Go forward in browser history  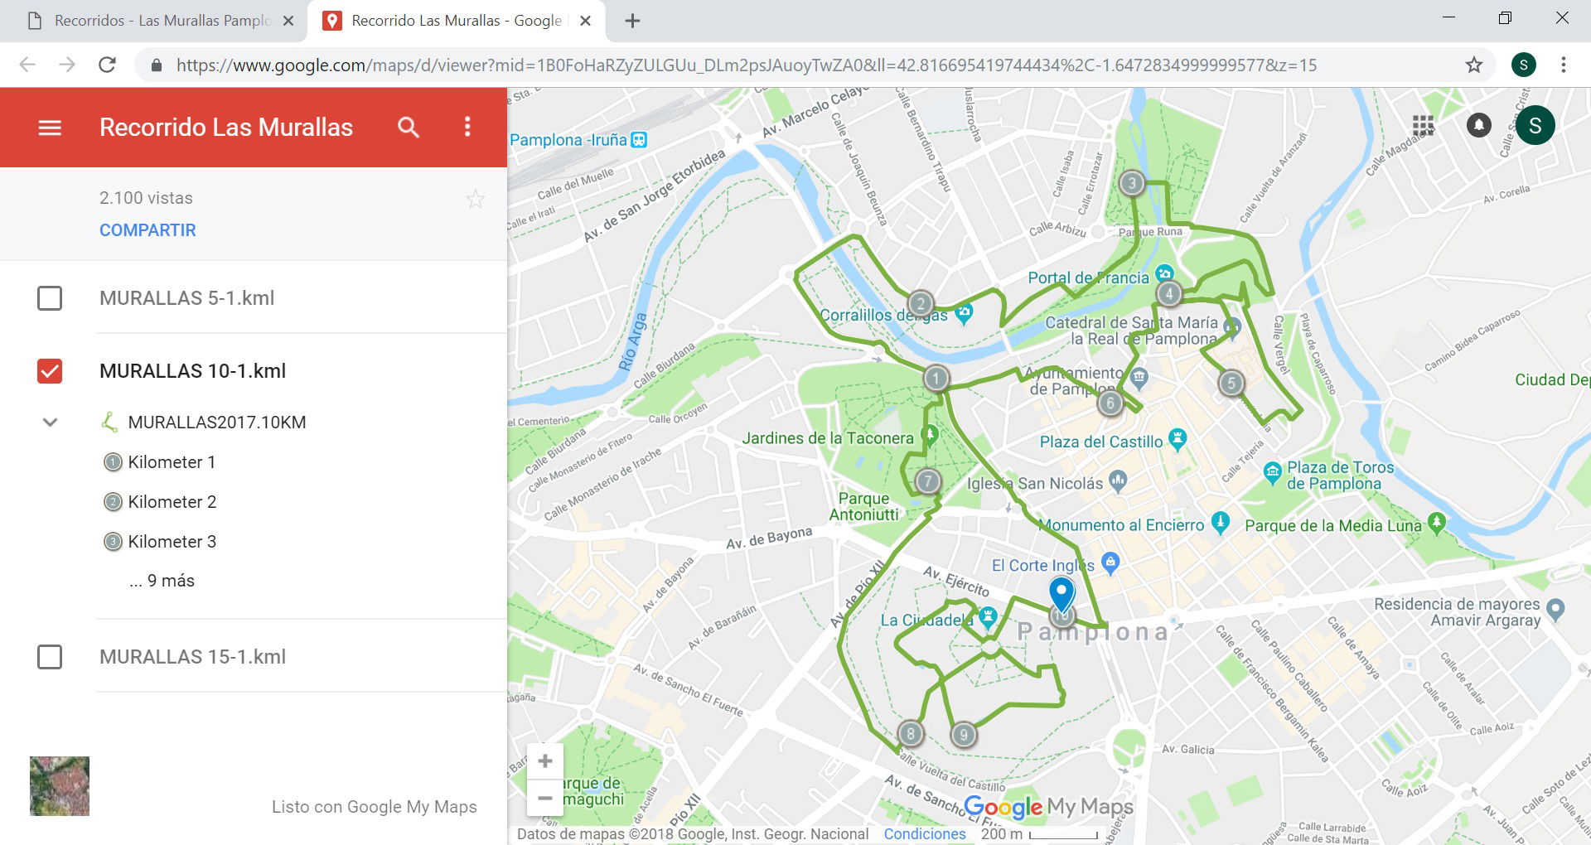[x=67, y=65]
